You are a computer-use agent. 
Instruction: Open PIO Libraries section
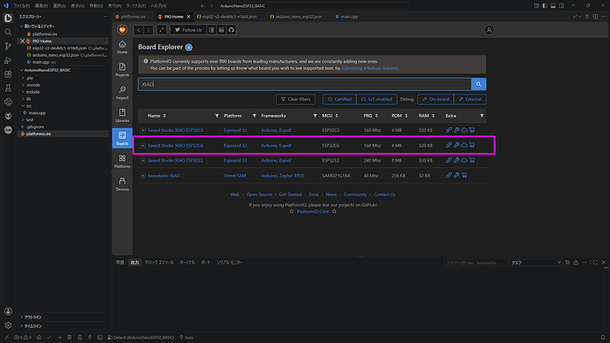(122, 116)
